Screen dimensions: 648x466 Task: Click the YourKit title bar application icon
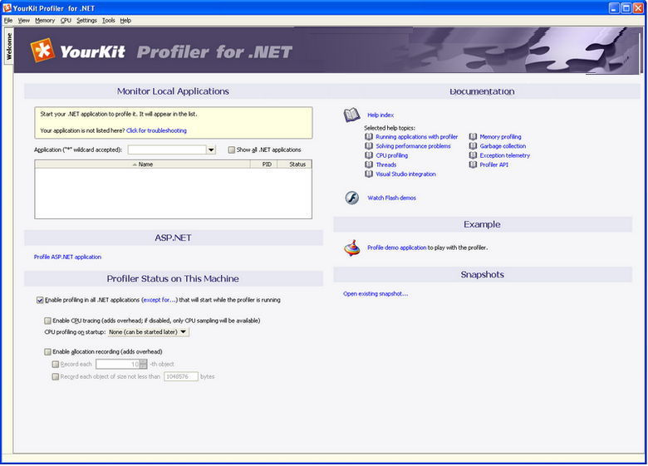coord(7,7)
